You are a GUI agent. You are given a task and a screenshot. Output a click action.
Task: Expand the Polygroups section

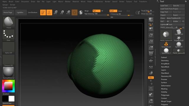click(165, 95)
